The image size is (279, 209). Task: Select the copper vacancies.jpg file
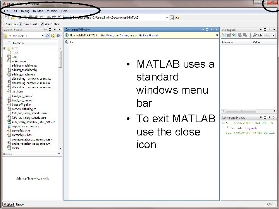click(25, 126)
